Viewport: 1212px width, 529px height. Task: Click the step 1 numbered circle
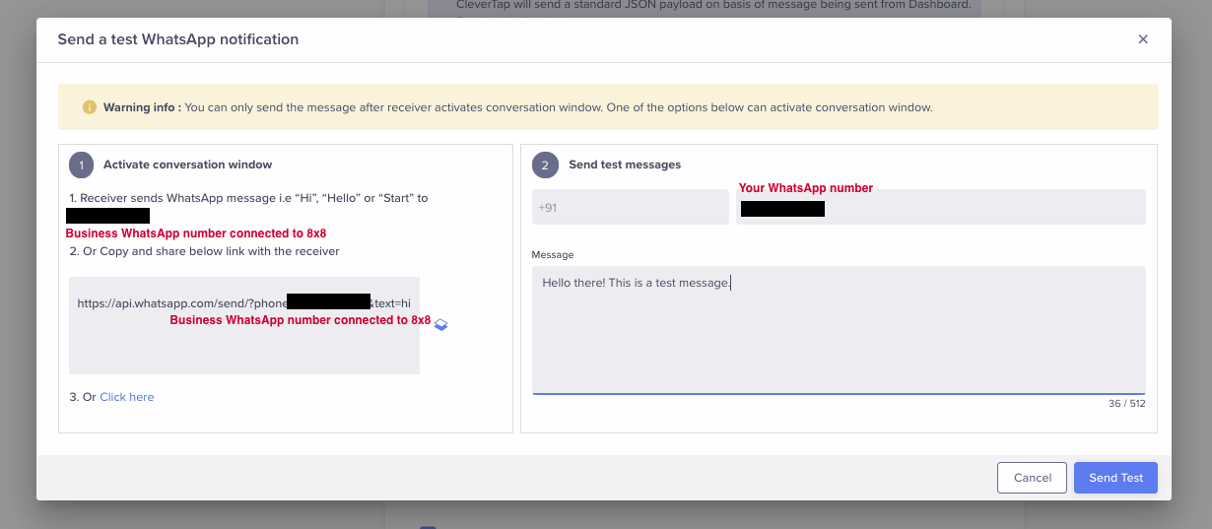(82, 165)
